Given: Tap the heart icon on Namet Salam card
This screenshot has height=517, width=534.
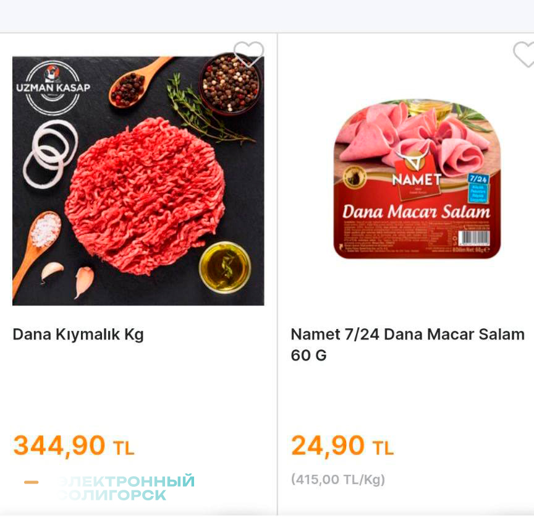Looking at the screenshot, I should 524,54.
